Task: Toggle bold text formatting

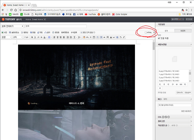Action: coord(32,37)
